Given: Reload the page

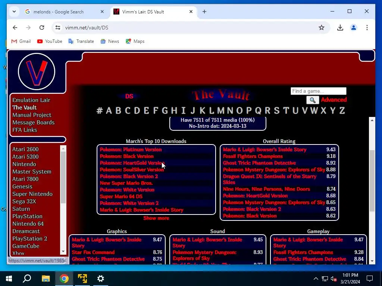Looking at the screenshot, I should pos(42,28).
